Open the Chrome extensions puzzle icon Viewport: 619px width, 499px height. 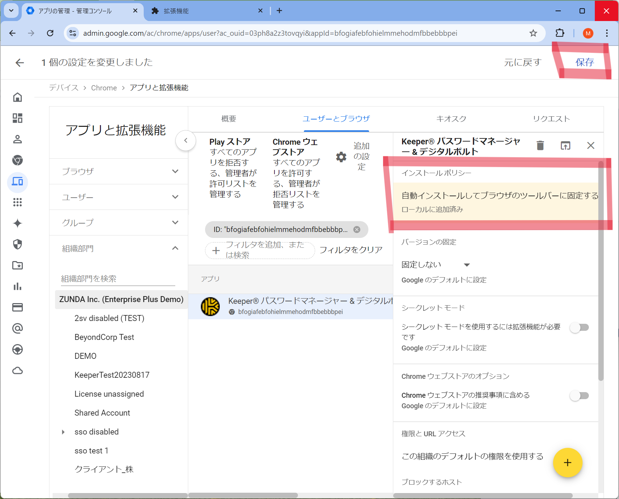tap(560, 33)
